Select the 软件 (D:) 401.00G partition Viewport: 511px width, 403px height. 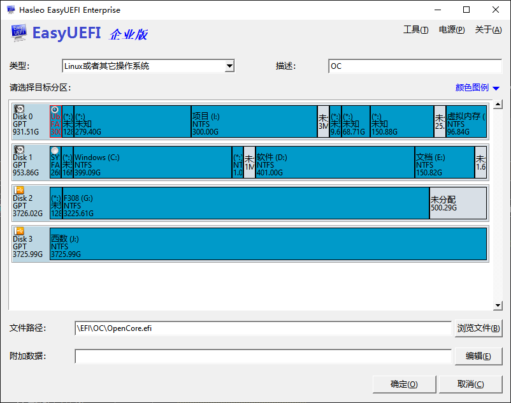pyautogui.click(x=335, y=162)
